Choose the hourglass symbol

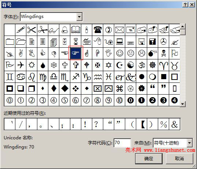[x=76, y=42]
